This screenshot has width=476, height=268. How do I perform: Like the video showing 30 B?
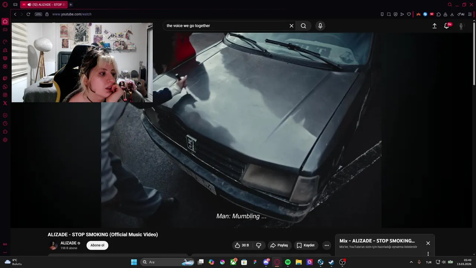coord(242,245)
